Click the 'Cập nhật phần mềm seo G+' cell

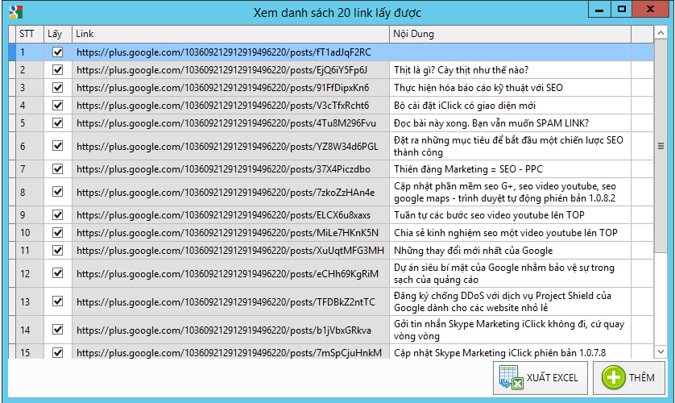[510, 192]
